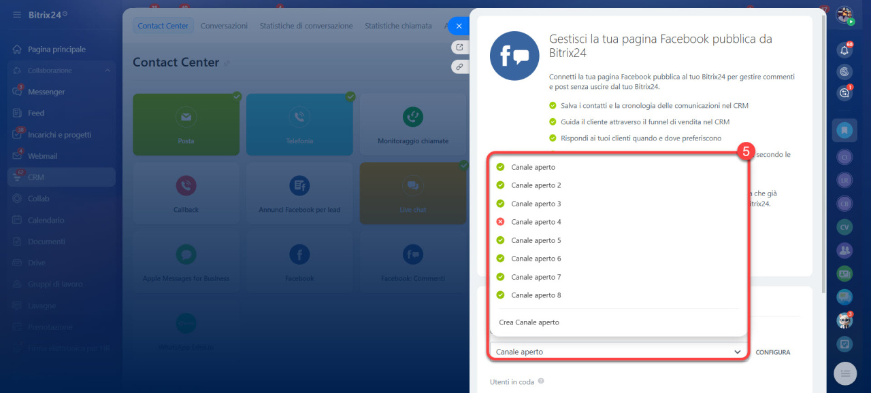This screenshot has height=393, width=871.
Task: Open the Statistiche chiamata tab
Action: 397,26
